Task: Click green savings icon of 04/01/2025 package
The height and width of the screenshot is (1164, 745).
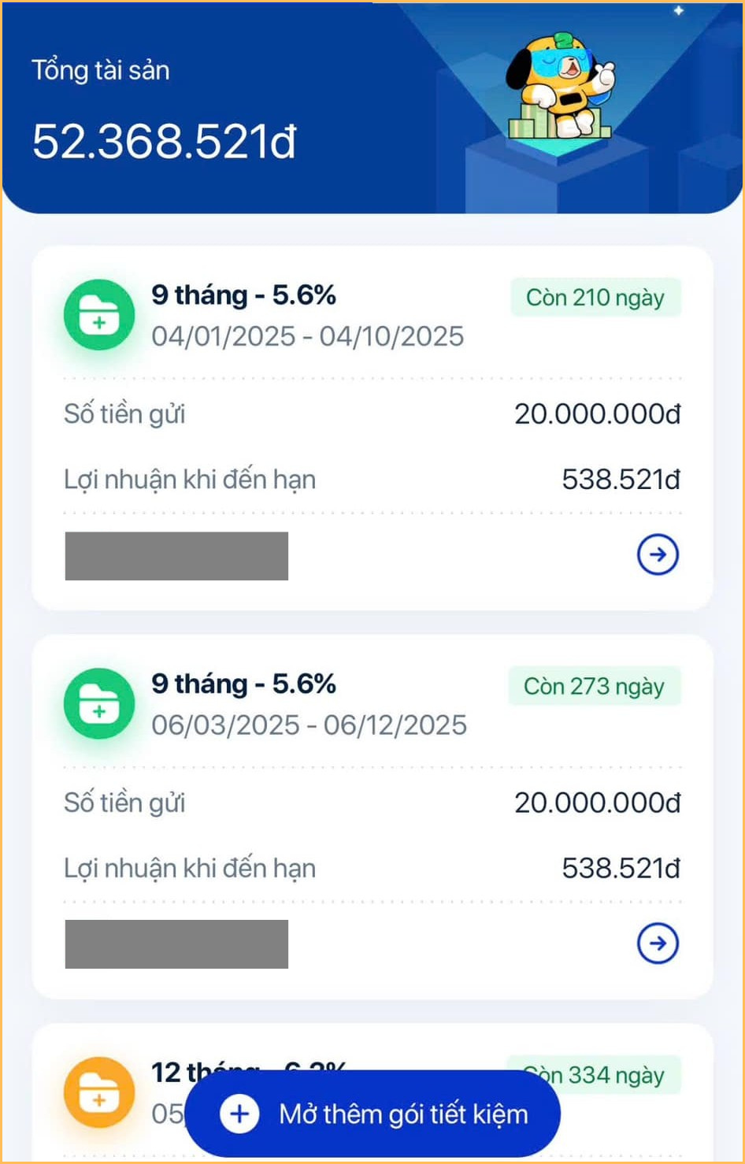Action: coord(99,315)
